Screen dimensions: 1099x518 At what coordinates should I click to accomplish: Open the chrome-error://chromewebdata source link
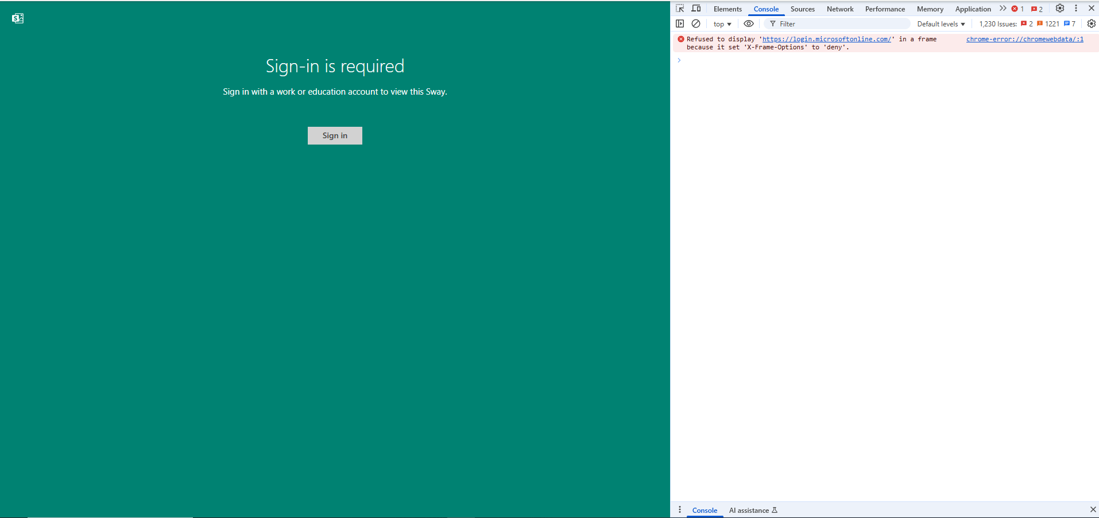click(1025, 39)
